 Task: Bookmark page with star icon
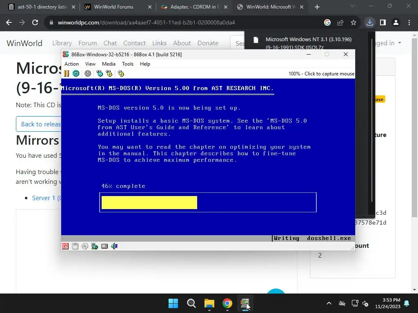[354, 22]
